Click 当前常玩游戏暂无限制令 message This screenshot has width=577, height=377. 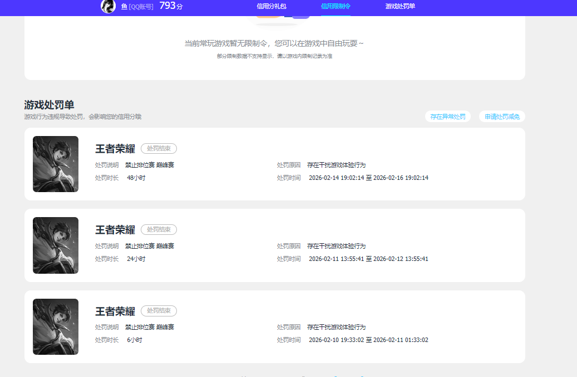pos(274,43)
